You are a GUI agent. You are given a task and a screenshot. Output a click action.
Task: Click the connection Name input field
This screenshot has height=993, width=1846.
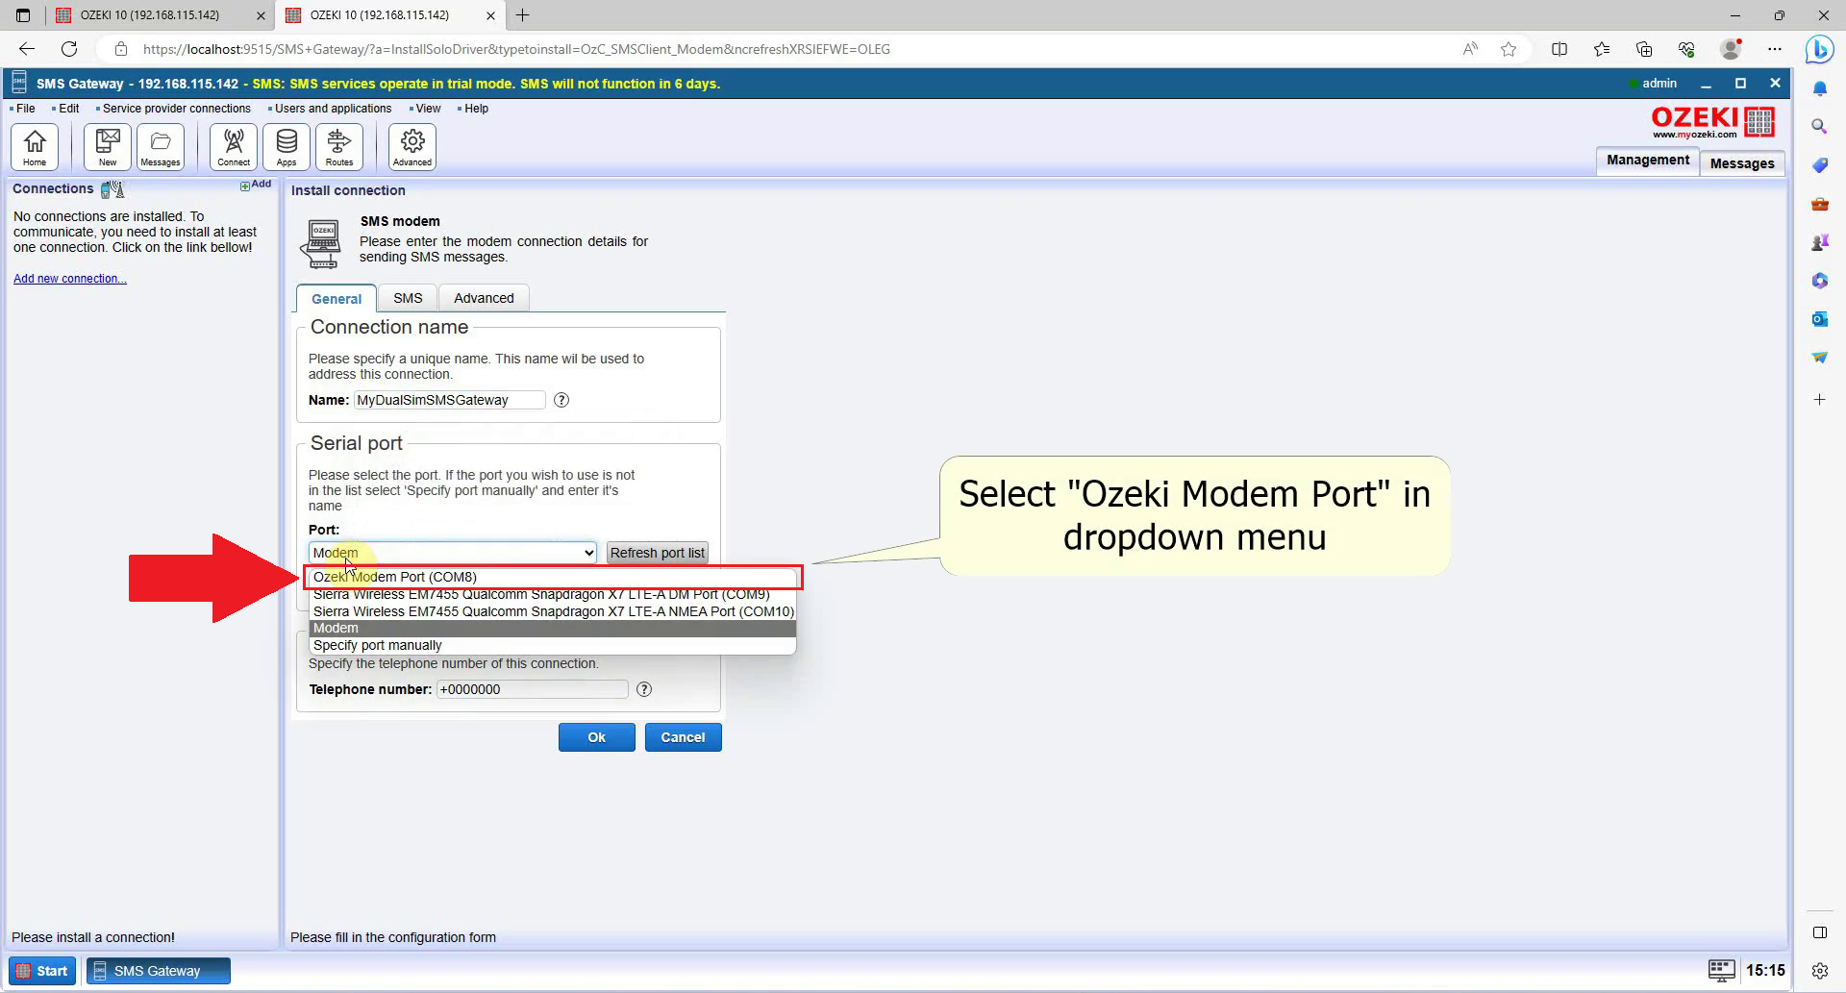click(449, 400)
